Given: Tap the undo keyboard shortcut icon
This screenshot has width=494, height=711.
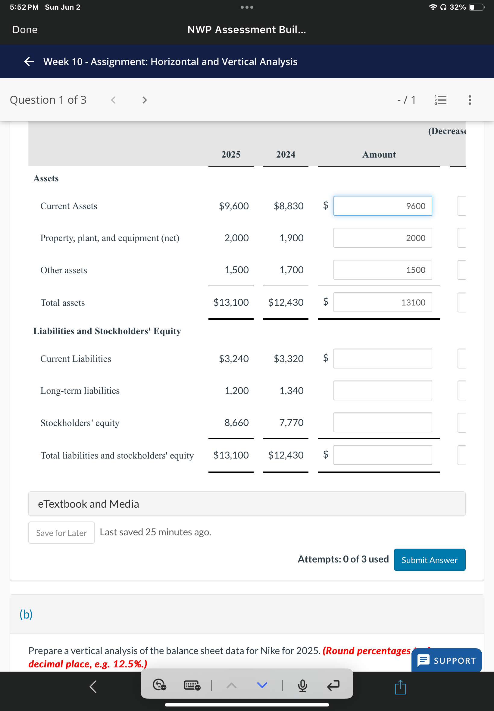Looking at the screenshot, I should (x=159, y=685).
